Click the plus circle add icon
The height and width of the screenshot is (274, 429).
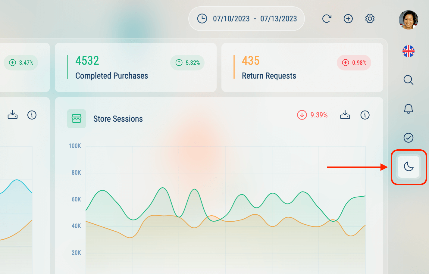(x=348, y=19)
